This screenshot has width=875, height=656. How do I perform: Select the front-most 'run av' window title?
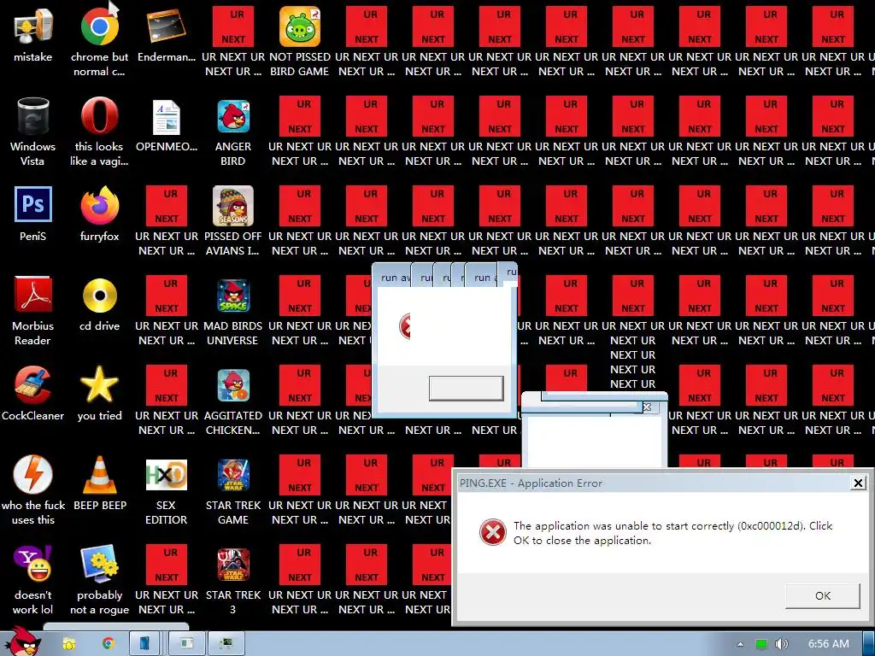[395, 278]
